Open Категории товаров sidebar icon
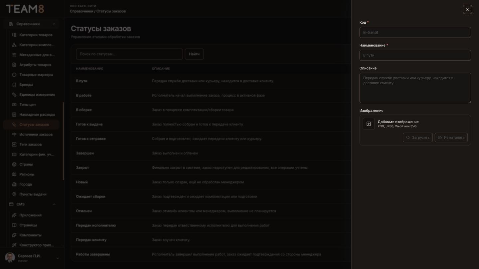This screenshot has height=269, width=479. tap(14, 35)
